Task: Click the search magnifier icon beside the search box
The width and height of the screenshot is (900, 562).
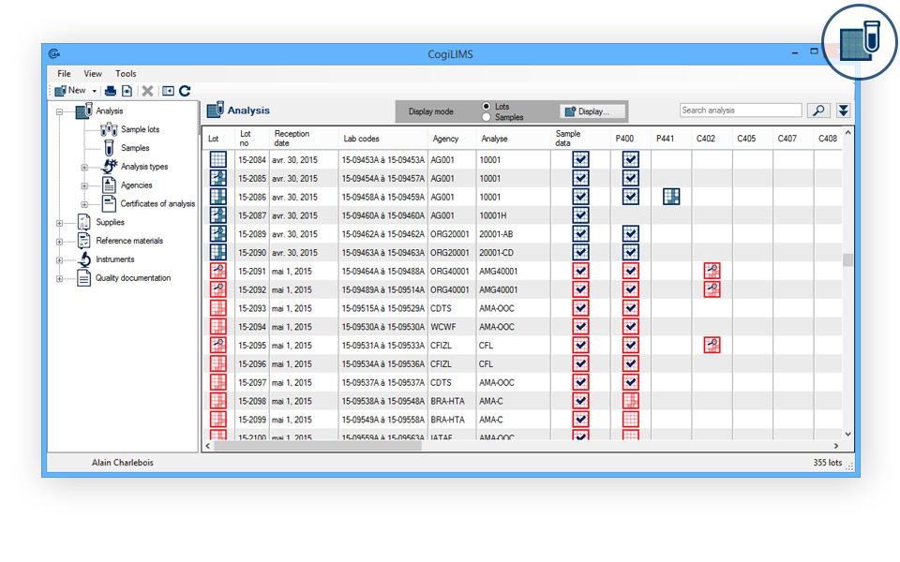Action: pyautogui.click(x=817, y=110)
